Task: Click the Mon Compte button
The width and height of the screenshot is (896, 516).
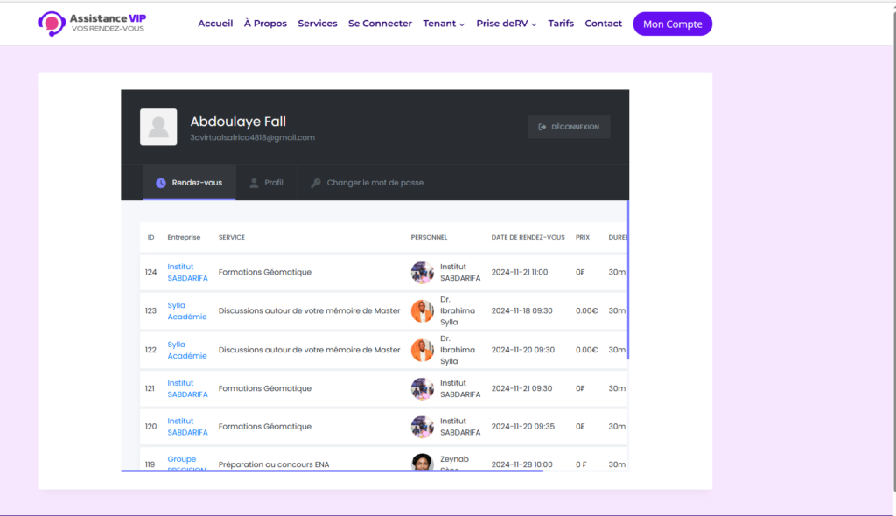Action: [x=672, y=24]
